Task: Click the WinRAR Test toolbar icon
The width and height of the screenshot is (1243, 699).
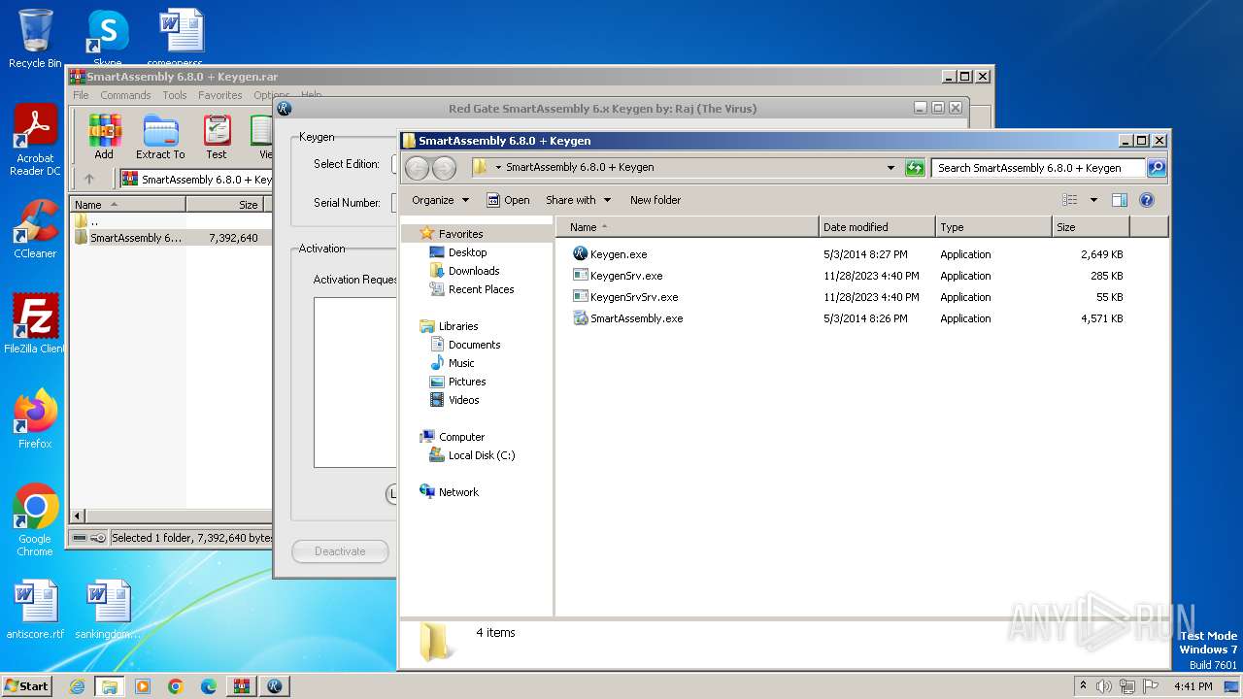Action: [217, 137]
